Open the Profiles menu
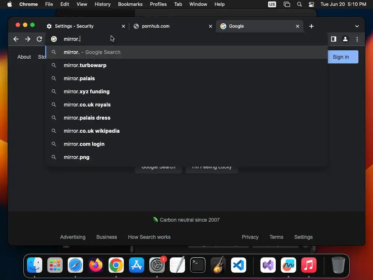This screenshot has height=280, width=373. point(158,4)
